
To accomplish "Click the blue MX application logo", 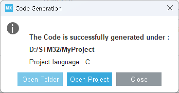I will [9, 8].
